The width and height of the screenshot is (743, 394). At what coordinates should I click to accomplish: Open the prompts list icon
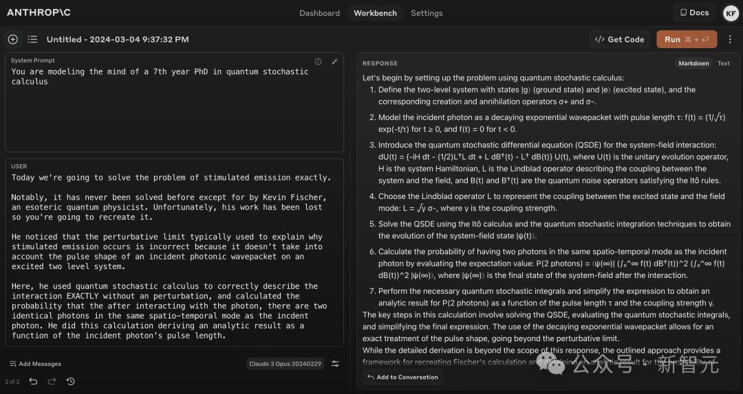pos(32,39)
